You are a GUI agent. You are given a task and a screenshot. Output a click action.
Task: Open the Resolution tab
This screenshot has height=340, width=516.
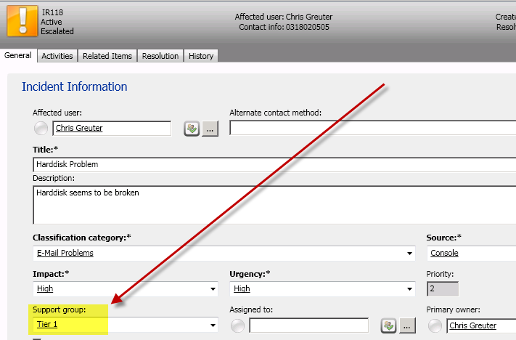[160, 56]
